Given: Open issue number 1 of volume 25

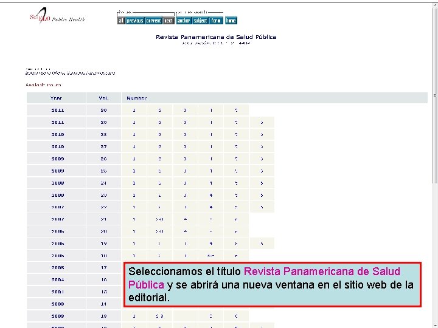Looking at the screenshot, I should [x=134, y=171].
